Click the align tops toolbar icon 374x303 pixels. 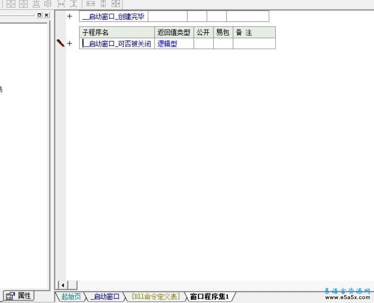tap(37, 4)
